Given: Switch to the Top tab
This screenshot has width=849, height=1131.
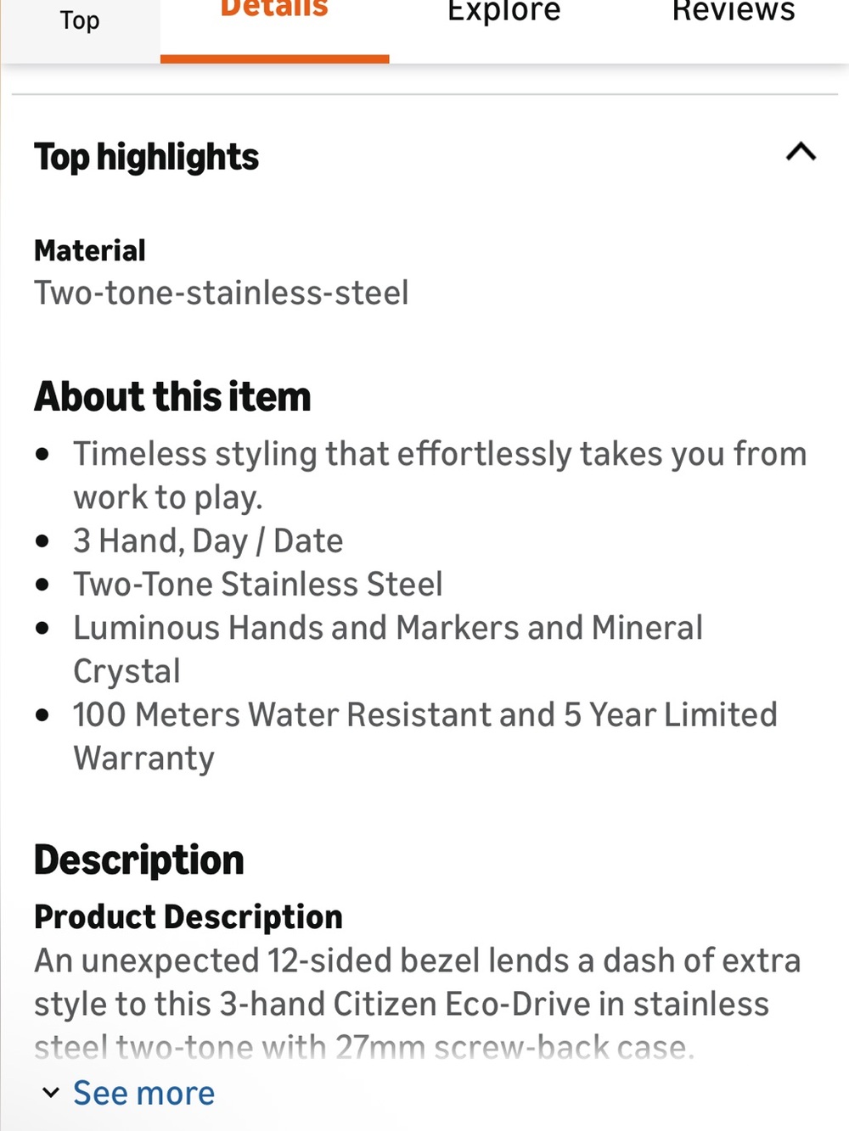Looking at the screenshot, I should tap(80, 20).
